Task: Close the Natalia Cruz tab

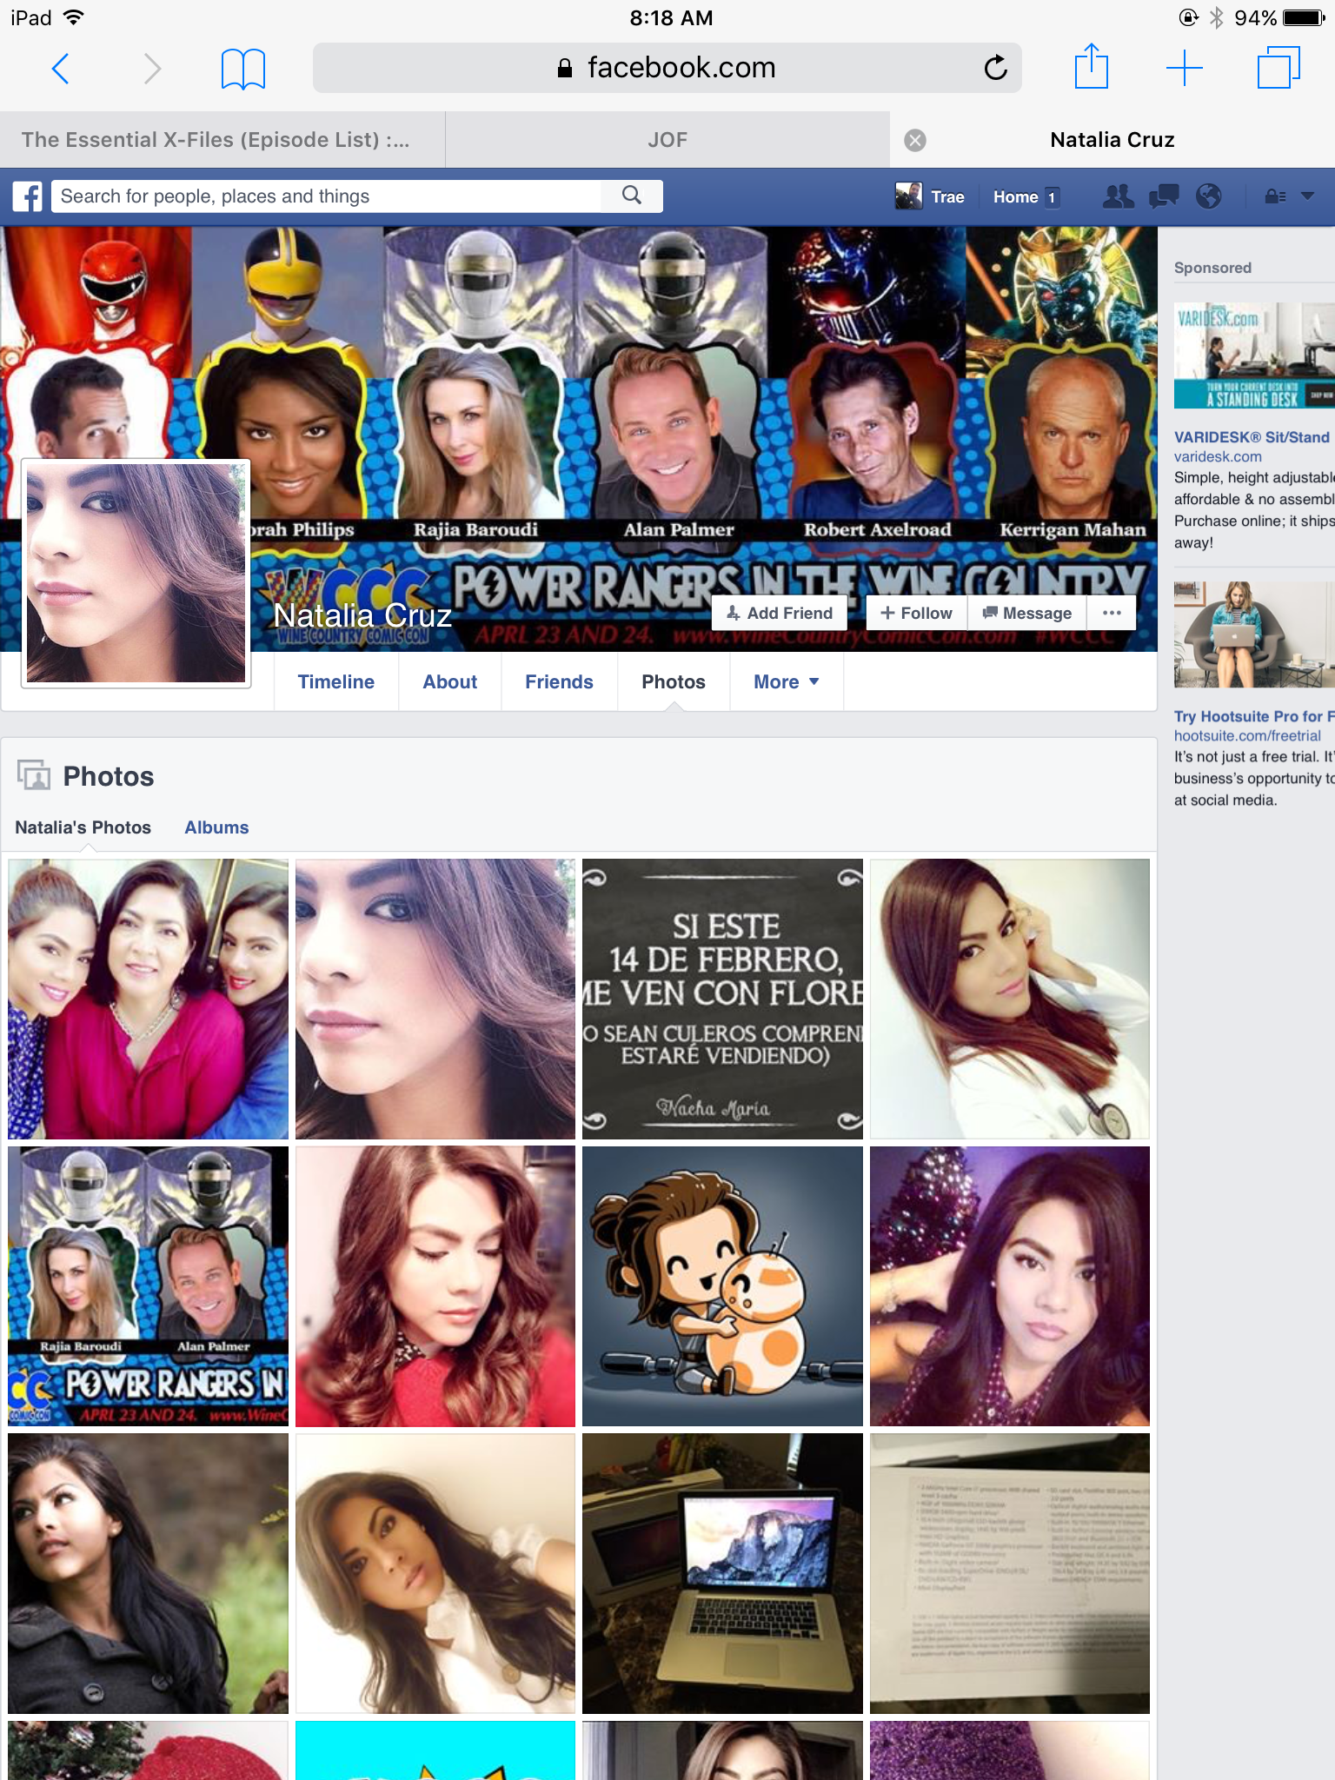Action: coord(915,140)
